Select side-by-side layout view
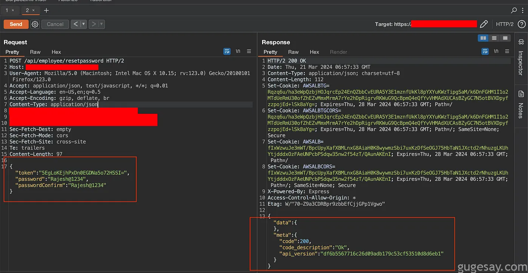 tap(483, 38)
